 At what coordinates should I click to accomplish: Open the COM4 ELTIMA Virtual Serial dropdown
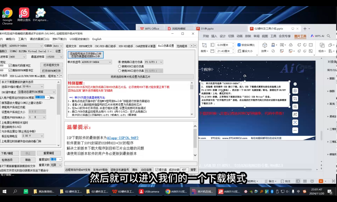[x=31, y=51]
